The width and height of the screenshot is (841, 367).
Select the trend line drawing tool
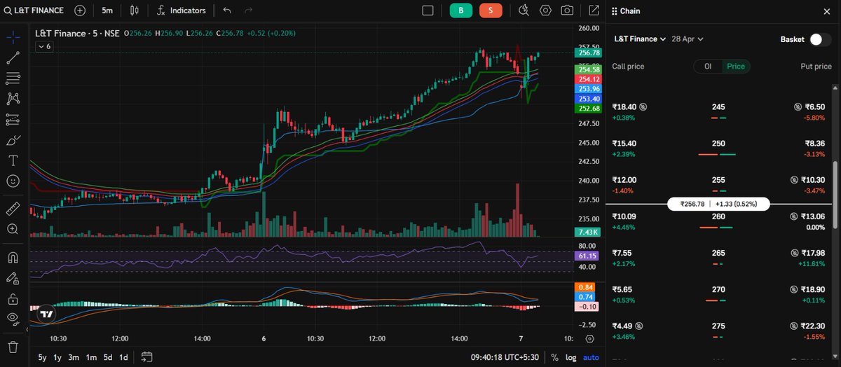point(12,58)
